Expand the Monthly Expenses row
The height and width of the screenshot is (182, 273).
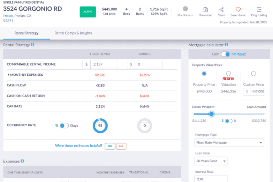point(9,75)
